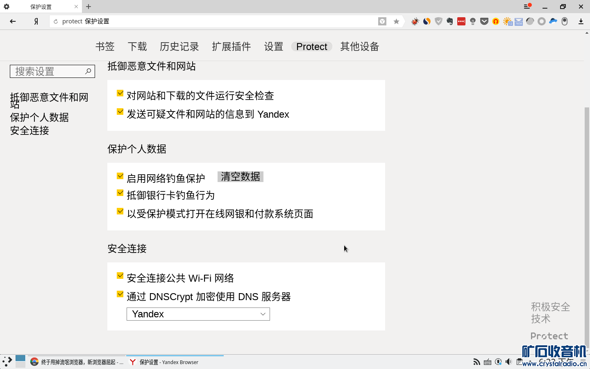
Task: Click the Yandex Protect badge in address bar
Action: pyautogui.click(x=382, y=21)
